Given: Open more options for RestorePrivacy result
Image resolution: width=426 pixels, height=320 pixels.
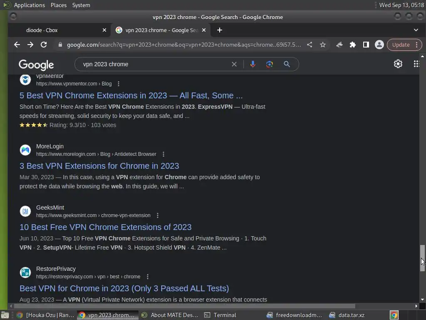Looking at the screenshot, I should (148, 277).
